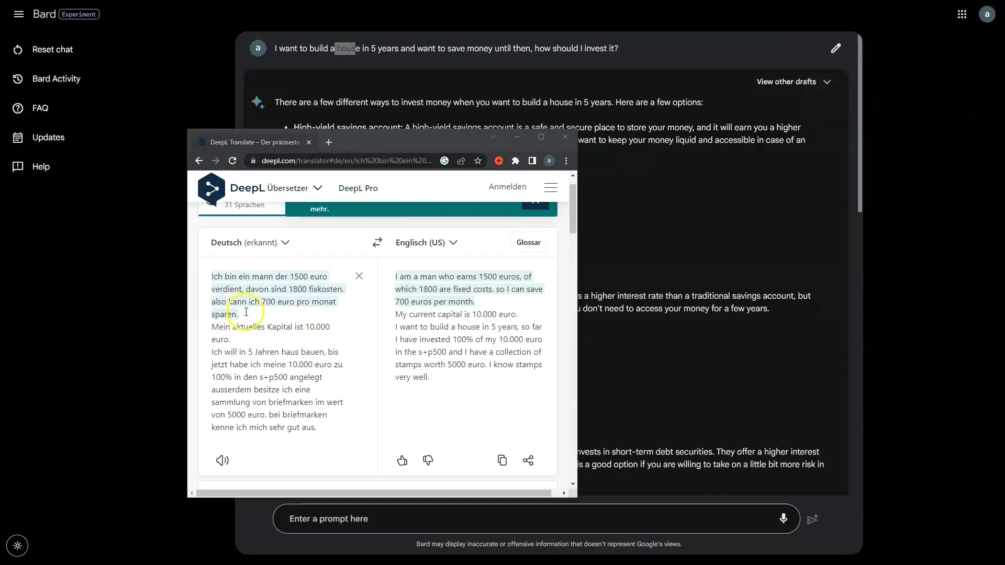Open the browser profile avatar
1005x565 pixels.
[549, 161]
